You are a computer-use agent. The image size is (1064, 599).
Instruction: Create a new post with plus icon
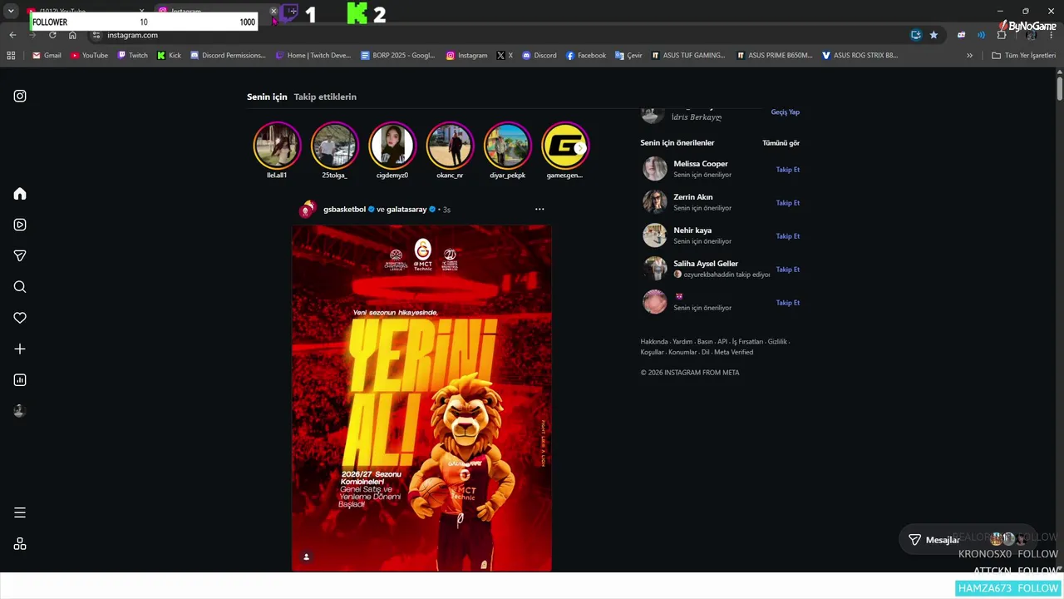tap(20, 349)
